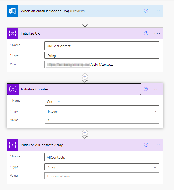Open help for the Initialize Counter step
The width and height of the screenshot is (174, 190).
(x=146, y=89)
